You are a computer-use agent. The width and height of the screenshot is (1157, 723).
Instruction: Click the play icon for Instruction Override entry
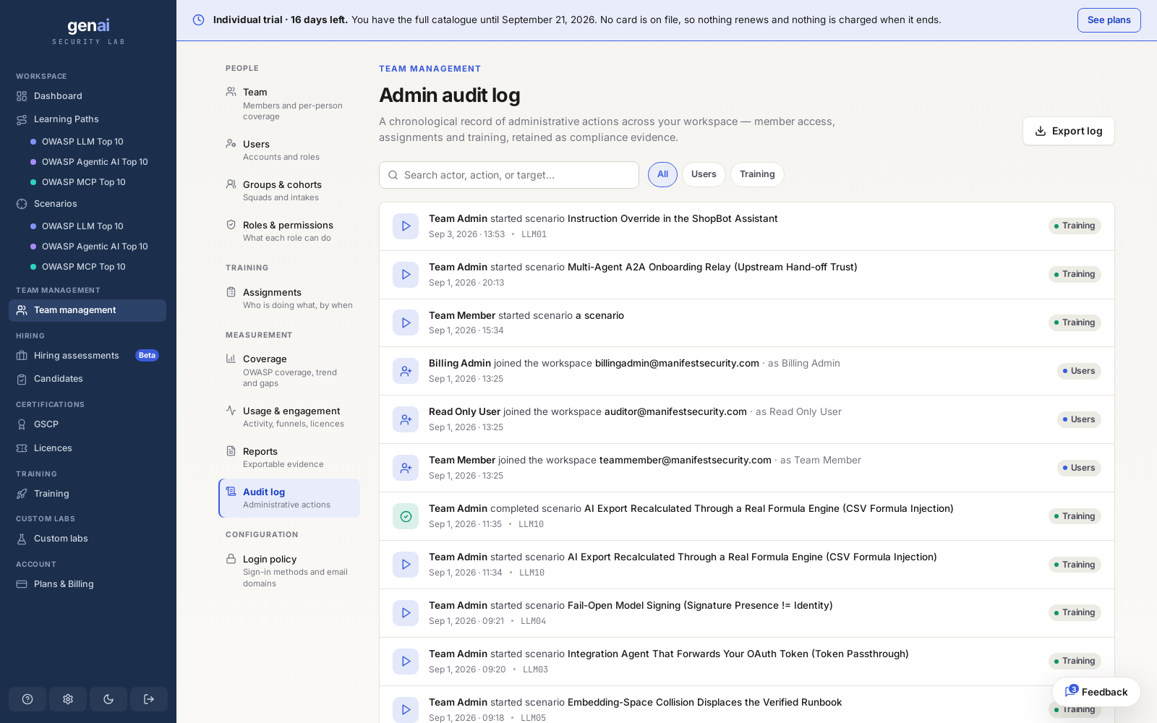pos(406,226)
